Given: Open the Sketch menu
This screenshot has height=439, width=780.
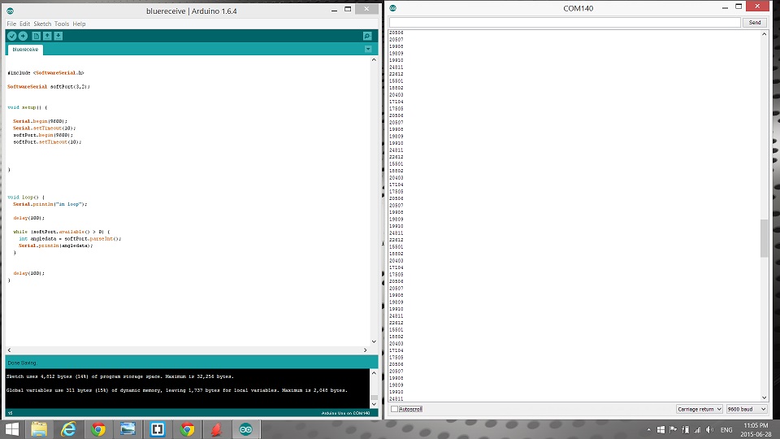Looking at the screenshot, I should coord(42,24).
